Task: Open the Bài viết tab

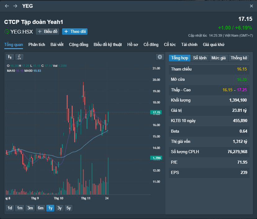Action: pyautogui.click(x=57, y=45)
